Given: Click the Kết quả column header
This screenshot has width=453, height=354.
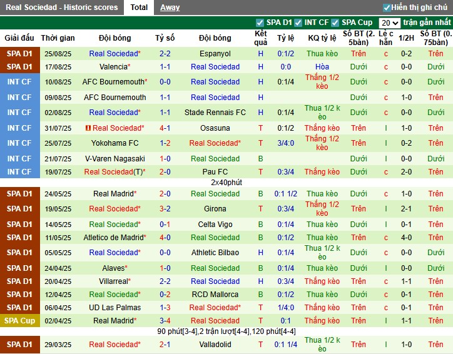Looking at the screenshot, I should click(x=260, y=38).
